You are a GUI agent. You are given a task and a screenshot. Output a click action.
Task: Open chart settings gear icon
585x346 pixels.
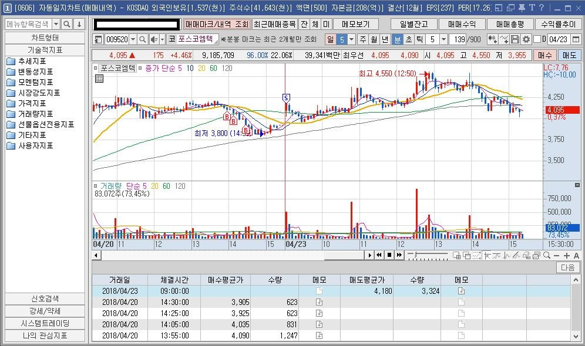pos(526,39)
